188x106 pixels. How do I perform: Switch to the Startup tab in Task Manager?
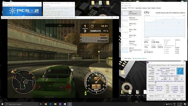tap(145, 8)
